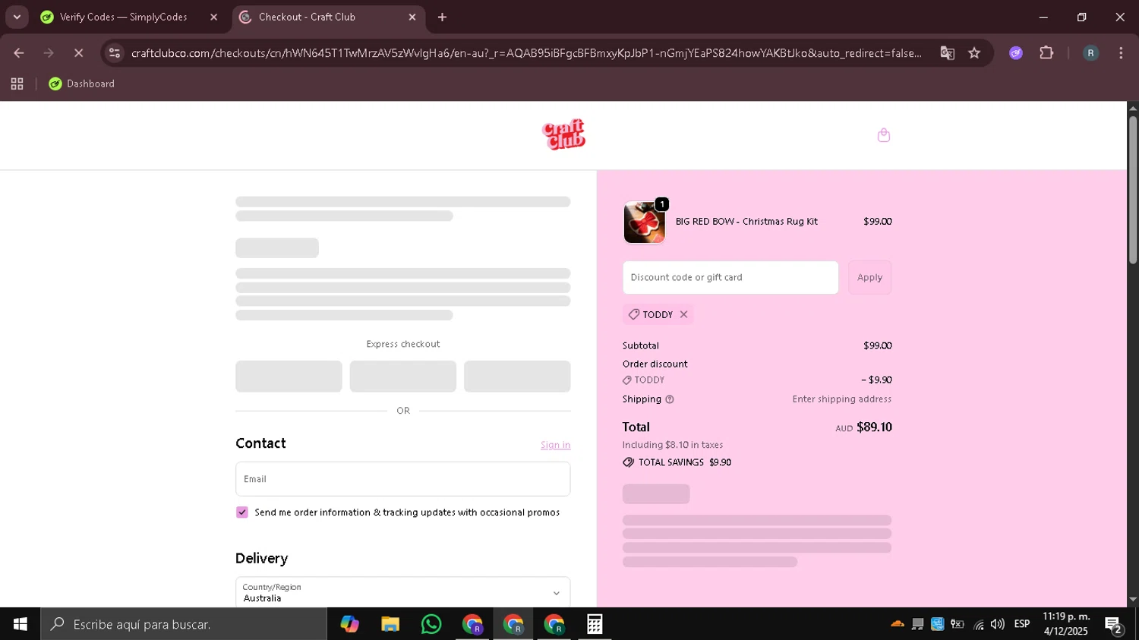
Task: Go back to the previous page
Action: [x=19, y=53]
